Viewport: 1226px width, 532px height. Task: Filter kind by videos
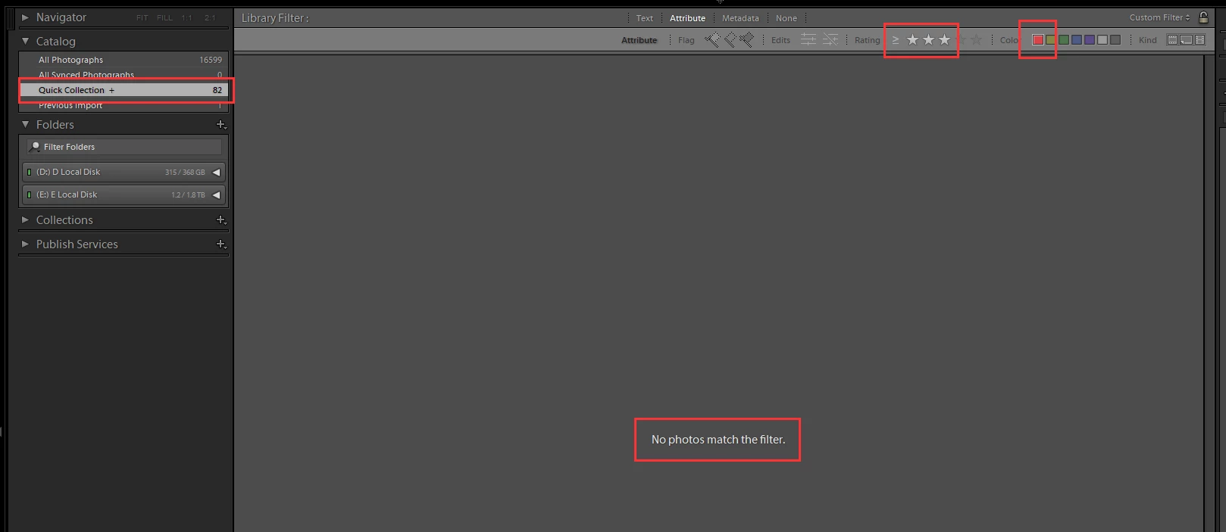click(x=1200, y=40)
